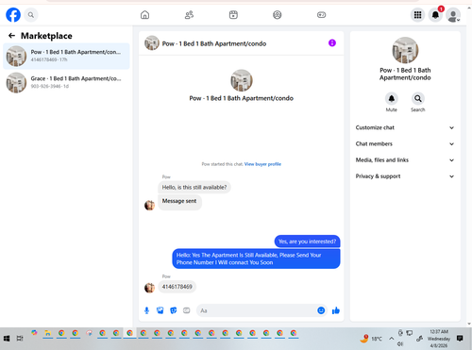Viewport: 472px width, 350px height.
Task: Open the Groups/profile circle icon in top navigation
Action: coord(278,15)
